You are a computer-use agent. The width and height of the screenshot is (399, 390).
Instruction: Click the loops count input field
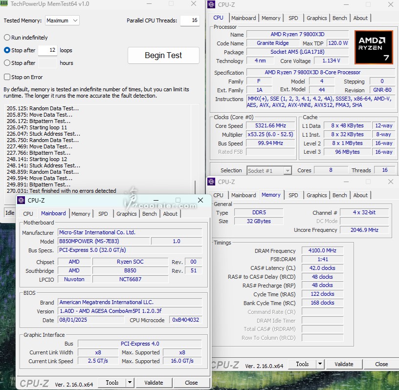[47, 50]
